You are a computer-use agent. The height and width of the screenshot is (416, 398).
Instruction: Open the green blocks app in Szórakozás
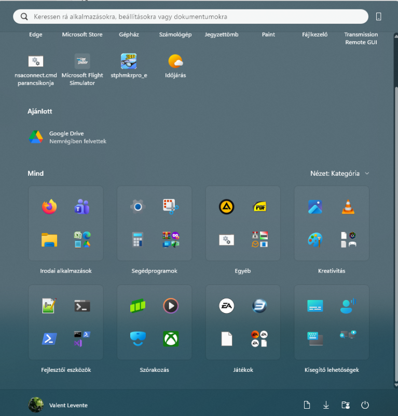coord(138,306)
